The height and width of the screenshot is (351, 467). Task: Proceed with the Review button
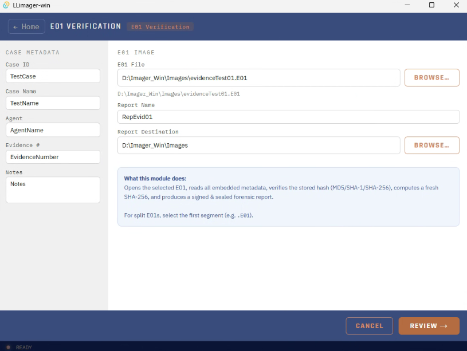click(429, 326)
